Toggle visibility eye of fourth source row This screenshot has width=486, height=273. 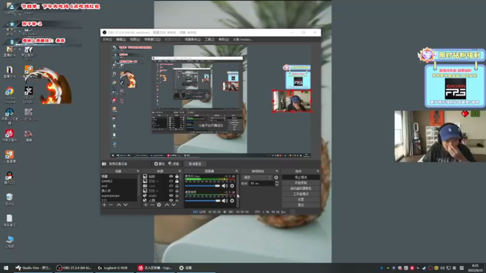[171, 190]
